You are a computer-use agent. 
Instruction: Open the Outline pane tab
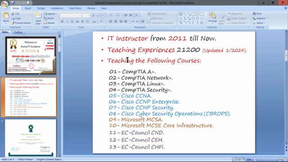18,32
